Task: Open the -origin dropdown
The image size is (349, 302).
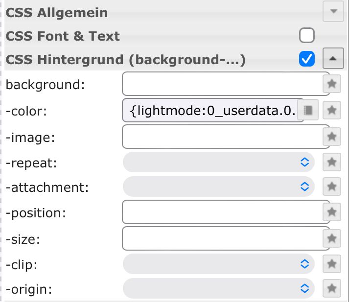Action: point(218,288)
